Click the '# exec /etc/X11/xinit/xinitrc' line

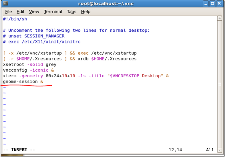click(x=42, y=42)
